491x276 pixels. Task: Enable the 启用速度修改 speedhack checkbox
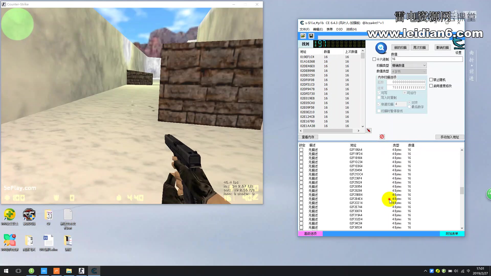[x=431, y=86]
